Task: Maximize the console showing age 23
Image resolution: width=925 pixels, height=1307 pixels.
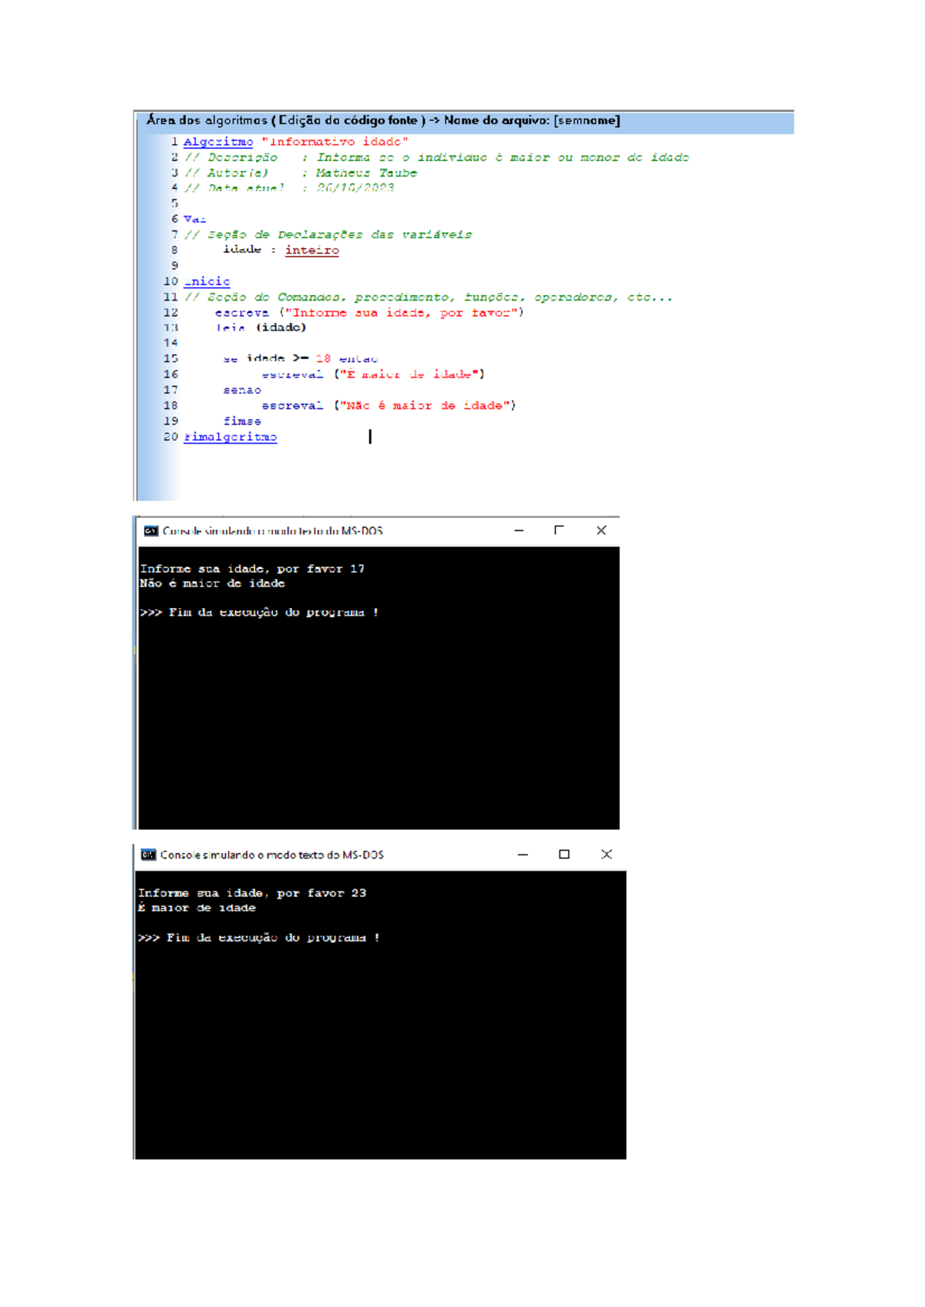Action: click(x=564, y=855)
